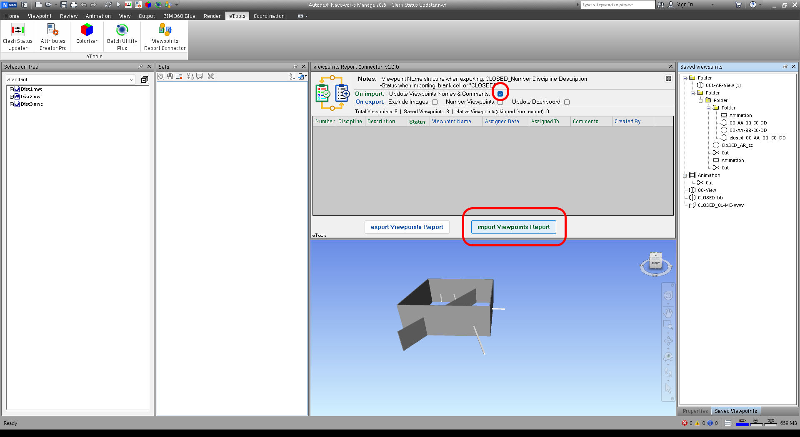Expand Disc2.nwc in the Selection Tree

tap(12, 97)
